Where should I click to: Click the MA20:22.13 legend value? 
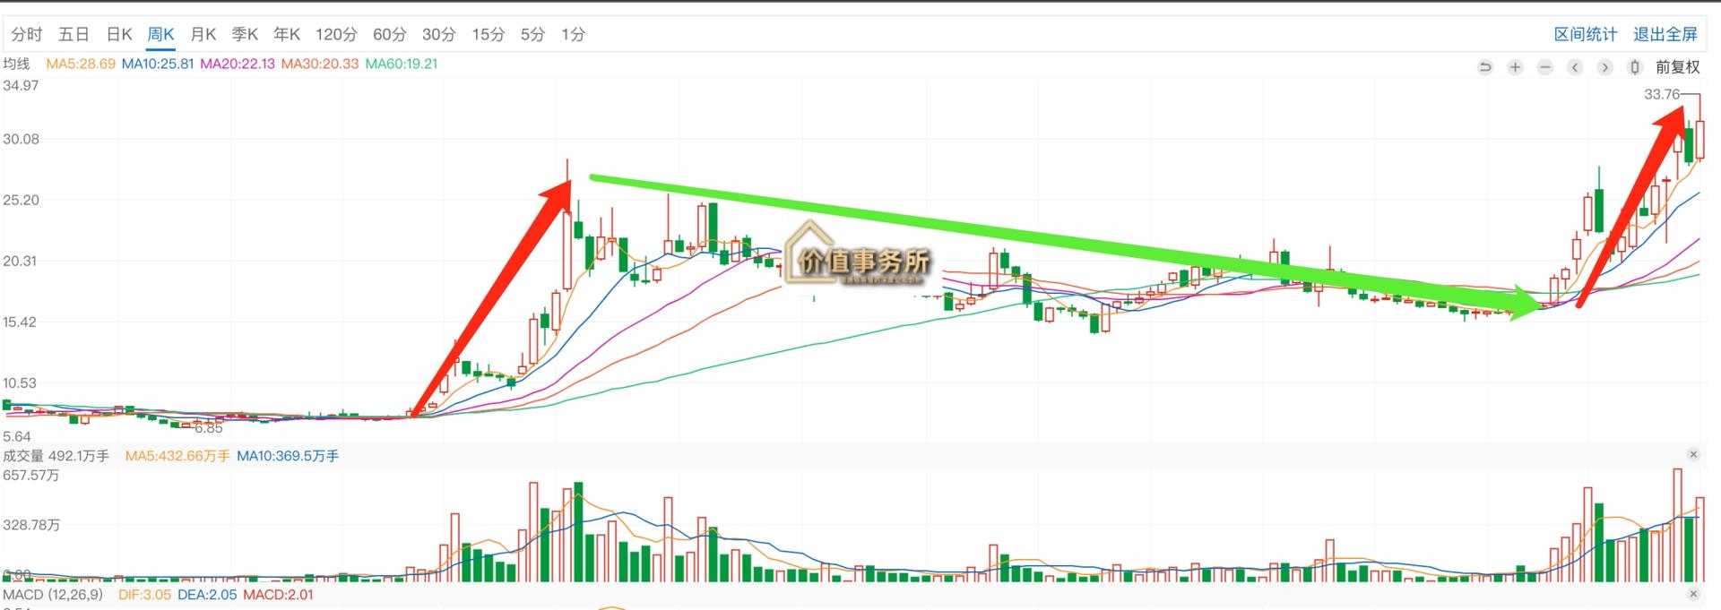238,64
